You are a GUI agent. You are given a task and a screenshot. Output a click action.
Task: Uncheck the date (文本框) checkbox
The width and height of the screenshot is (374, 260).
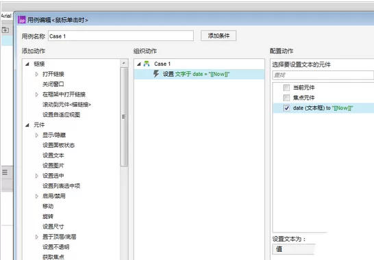point(286,108)
